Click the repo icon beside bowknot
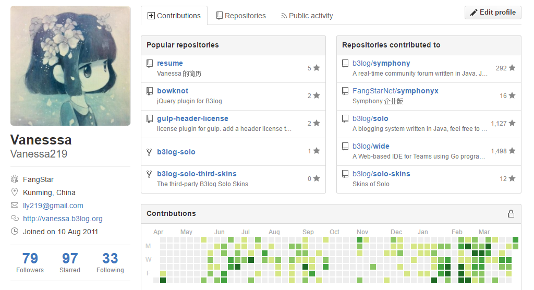The width and height of the screenshot is (534, 290). tap(150, 91)
